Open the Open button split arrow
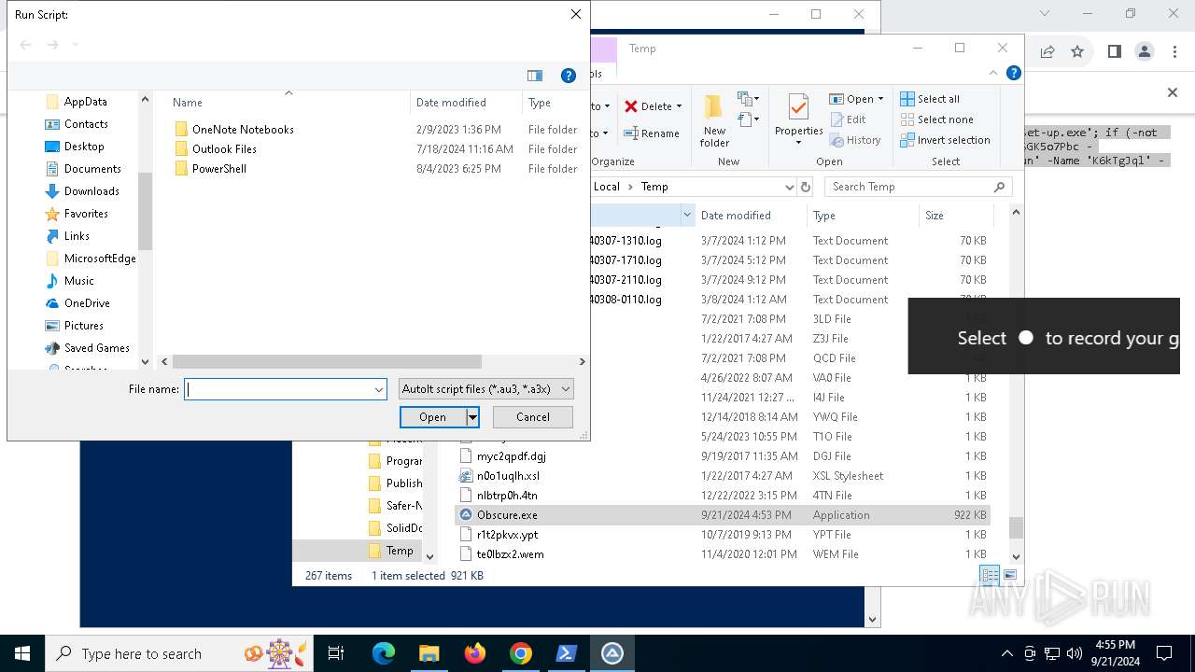 tap(472, 417)
